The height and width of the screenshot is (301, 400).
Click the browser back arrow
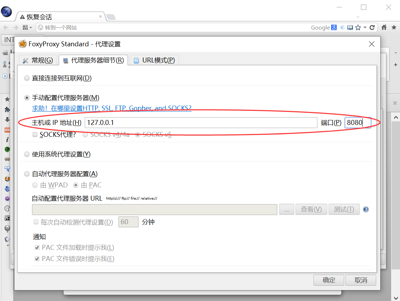(6, 27)
